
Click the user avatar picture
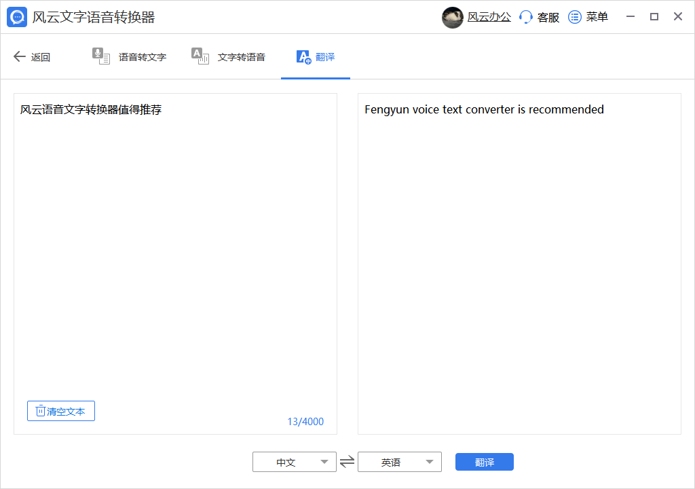[x=453, y=17]
